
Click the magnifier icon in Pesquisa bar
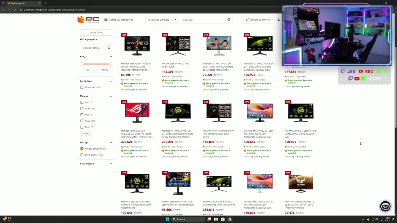pos(229,20)
